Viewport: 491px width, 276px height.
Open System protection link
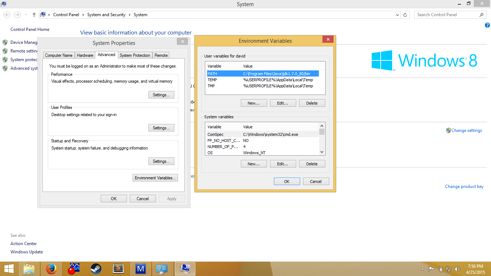point(24,60)
